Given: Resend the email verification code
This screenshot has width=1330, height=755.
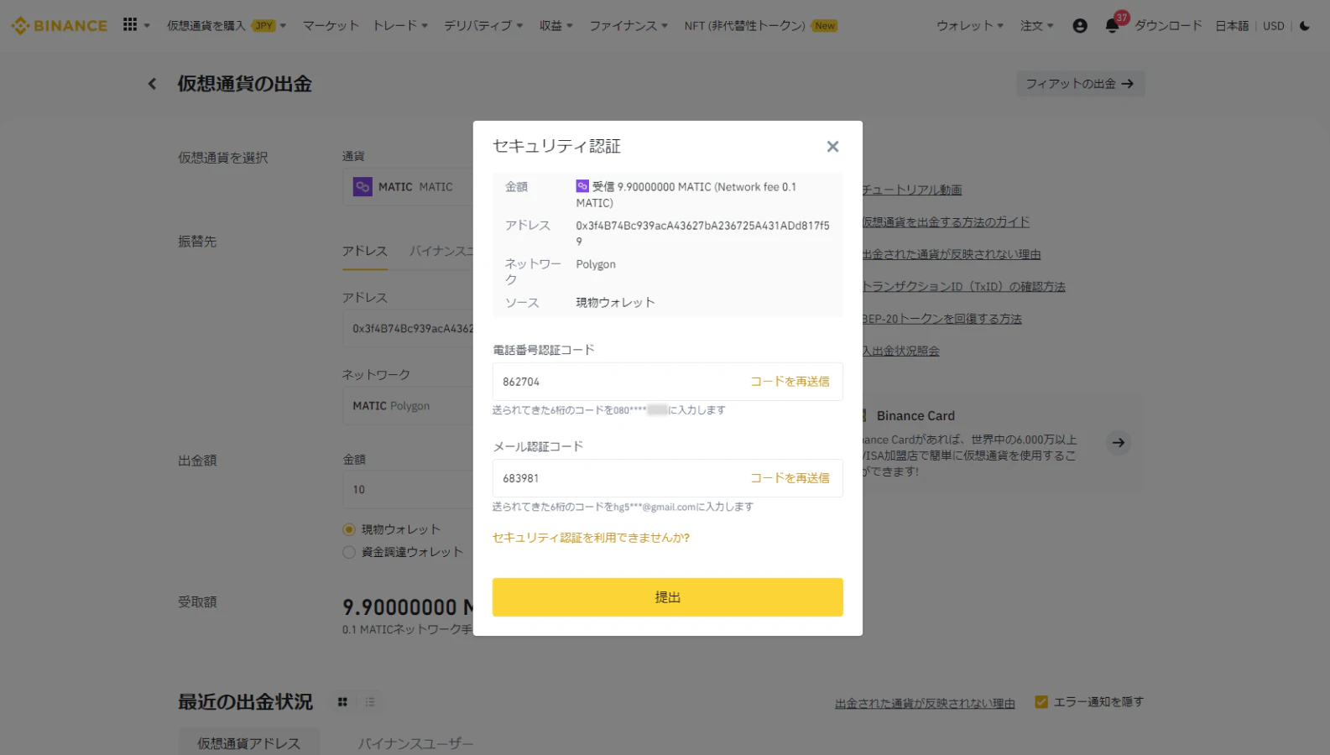Looking at the screenshot, I should click(790, 478).
